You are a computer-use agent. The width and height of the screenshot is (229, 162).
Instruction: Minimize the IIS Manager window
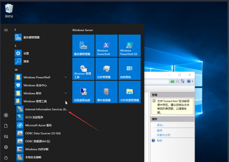pos(170,75)
